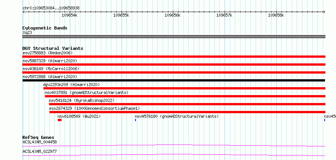Open the RefSeq Genes track heading
Screen dimensions: 336x160
point(39,137)
